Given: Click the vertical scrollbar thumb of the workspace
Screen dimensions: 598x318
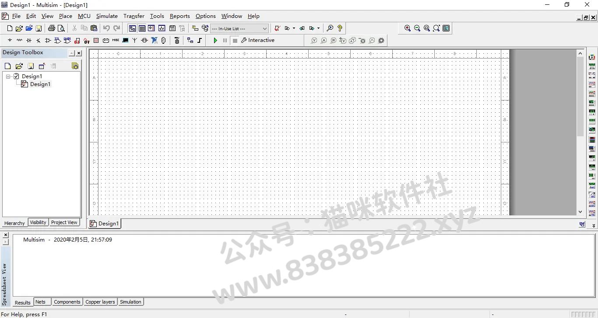Looking at the screenshot, I should [580, 96].
